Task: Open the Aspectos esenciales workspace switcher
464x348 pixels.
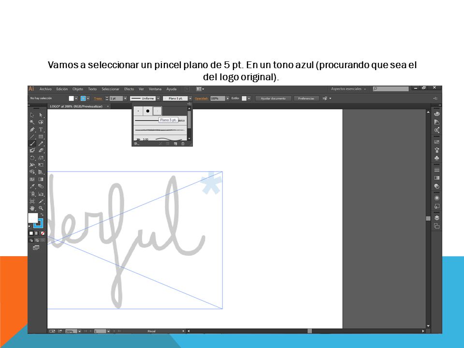Action: [348, 89]
